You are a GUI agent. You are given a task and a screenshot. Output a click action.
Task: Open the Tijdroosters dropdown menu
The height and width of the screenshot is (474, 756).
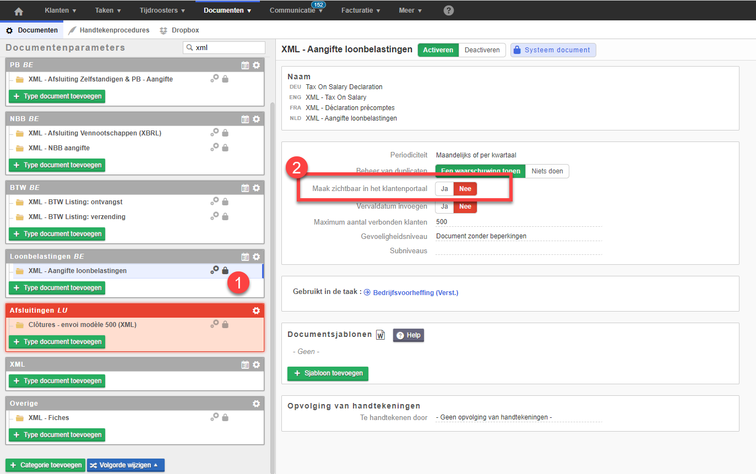click(162, 10)
